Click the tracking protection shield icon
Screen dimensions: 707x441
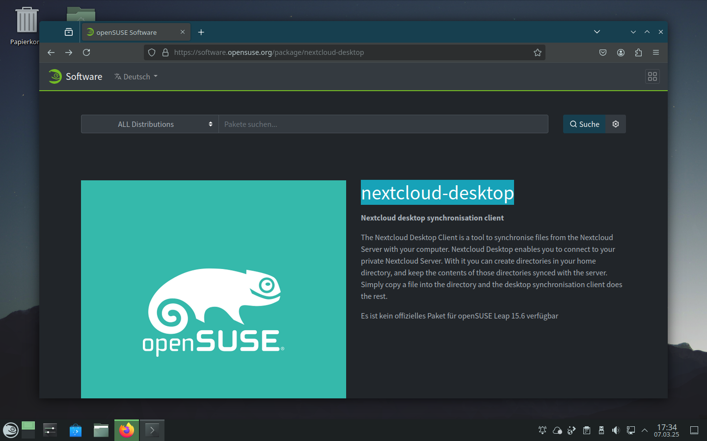click(x=152, y=52)
